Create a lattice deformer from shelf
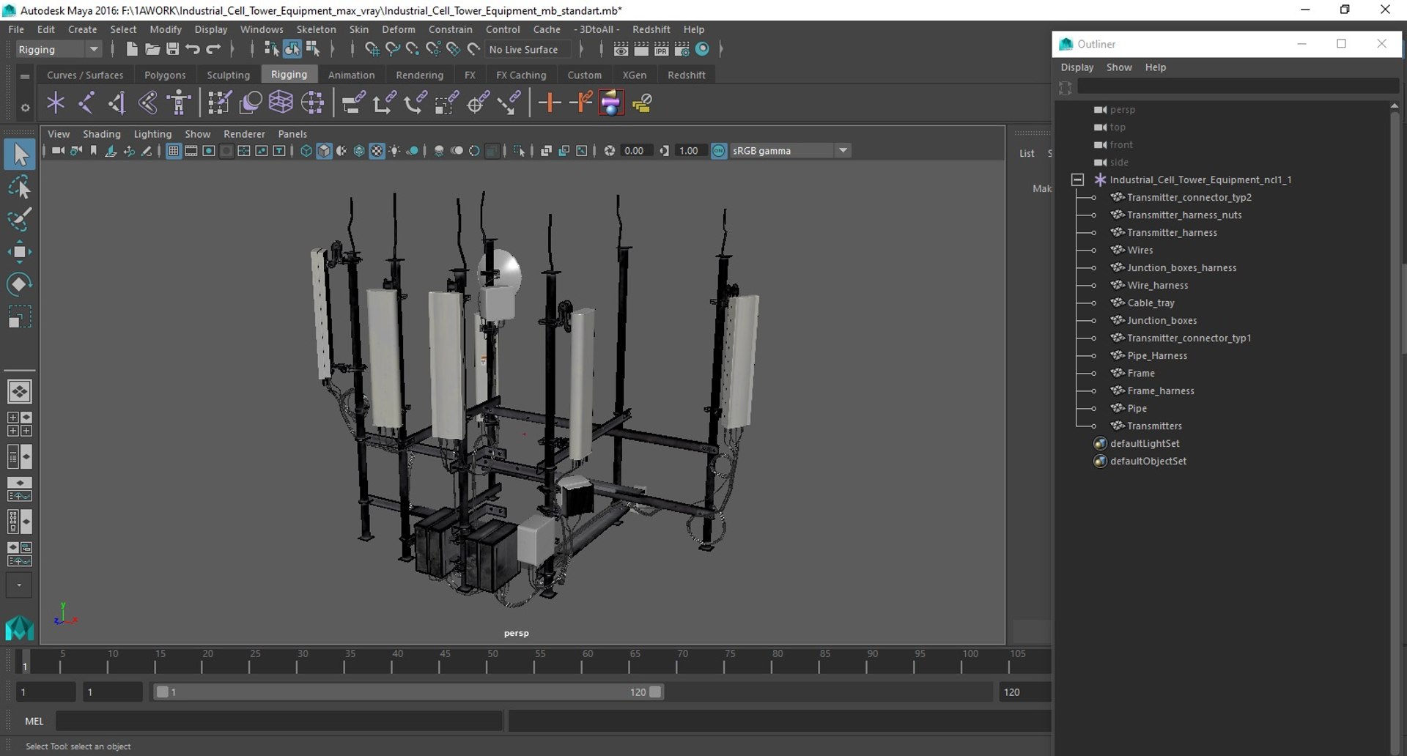 coord(281,103)
